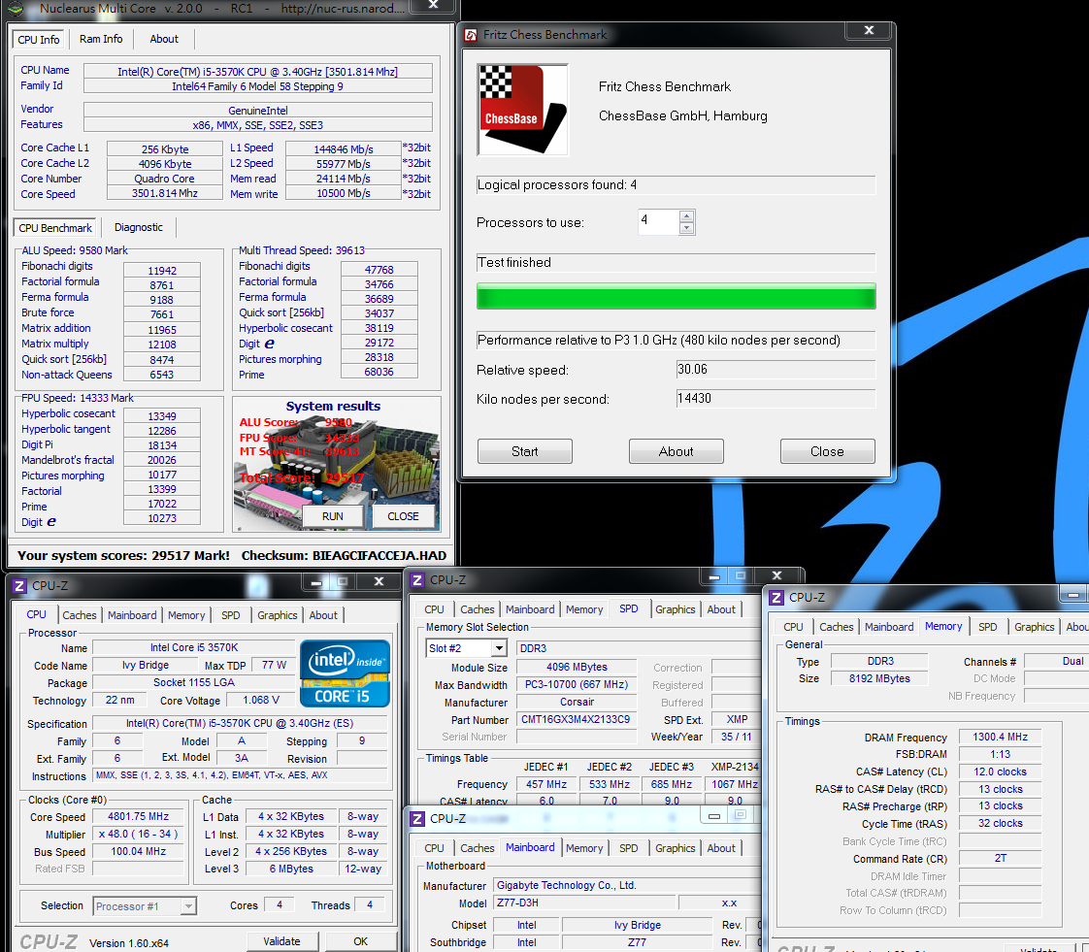Select the CPU Benchmark tab
The image size is (1089, 952).
click(55, 228)
